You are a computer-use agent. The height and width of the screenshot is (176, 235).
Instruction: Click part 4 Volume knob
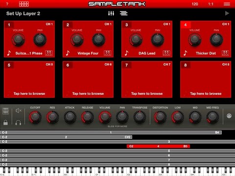pyautogui.click(x=195, y=40)
